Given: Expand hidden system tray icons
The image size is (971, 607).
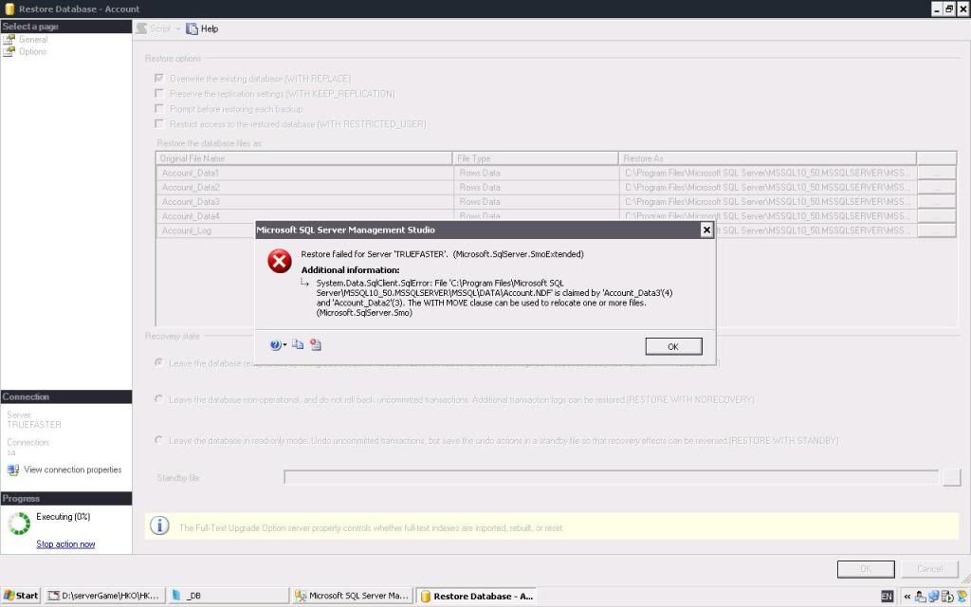Looking at the screenshot, I should click(x=906, y=596).
